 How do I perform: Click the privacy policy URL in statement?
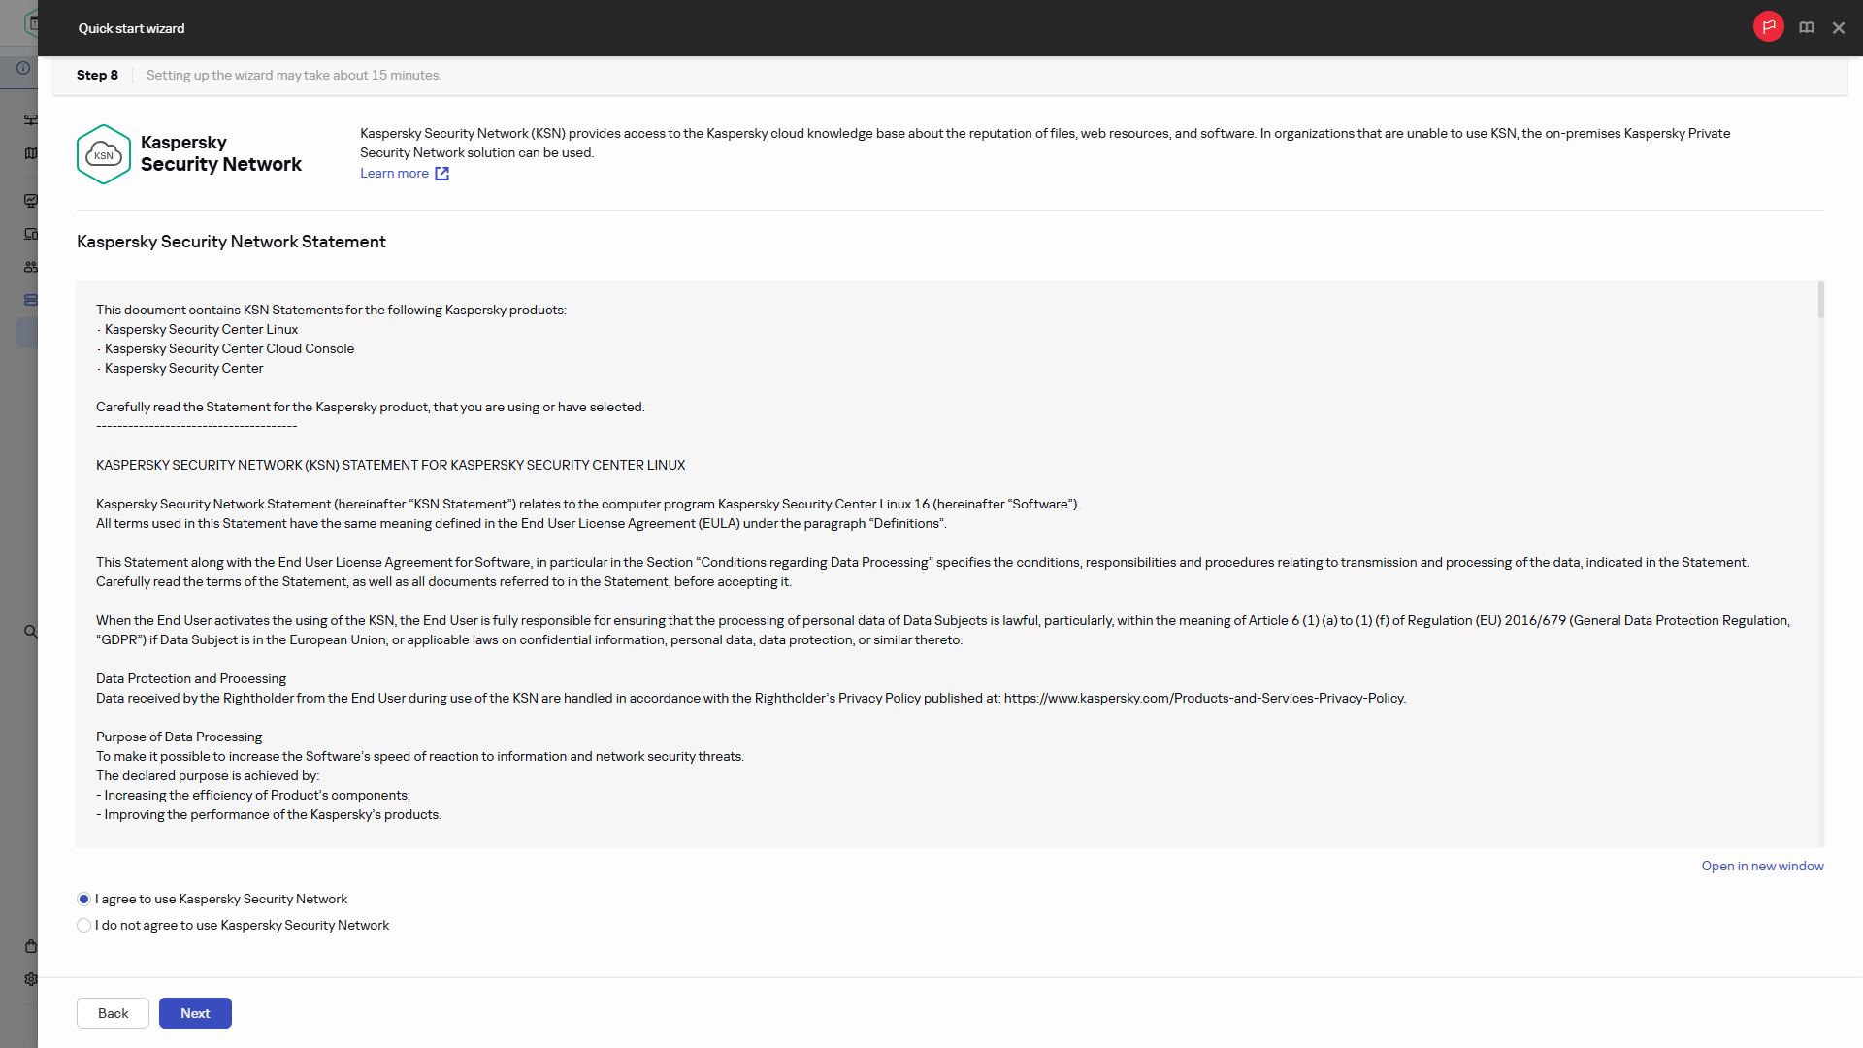1204,699
